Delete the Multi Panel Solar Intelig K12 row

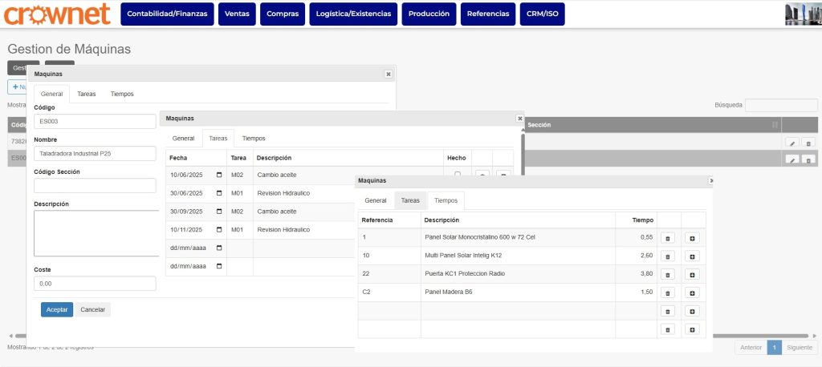(666, 256)
